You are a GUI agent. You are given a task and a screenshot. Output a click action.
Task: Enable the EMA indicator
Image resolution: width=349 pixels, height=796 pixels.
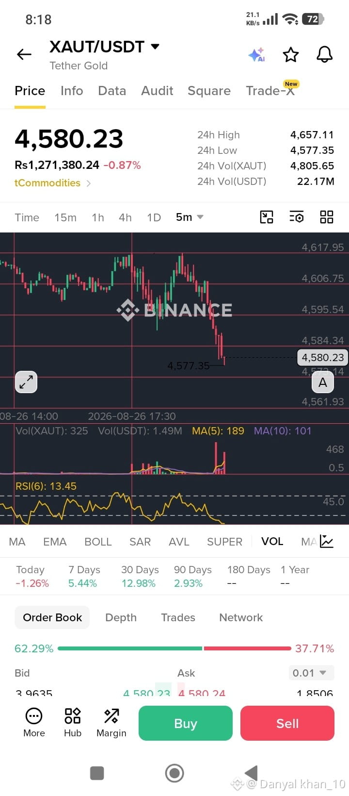(55, 542)
